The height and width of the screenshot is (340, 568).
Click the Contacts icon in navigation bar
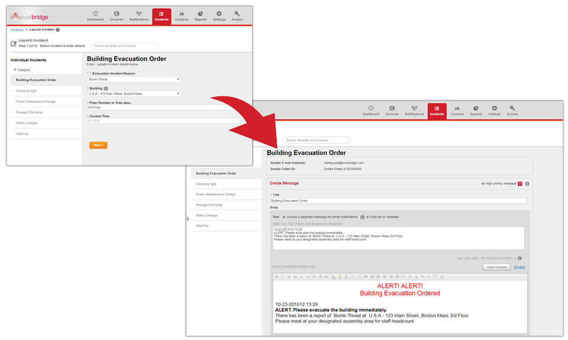point(182,15)
